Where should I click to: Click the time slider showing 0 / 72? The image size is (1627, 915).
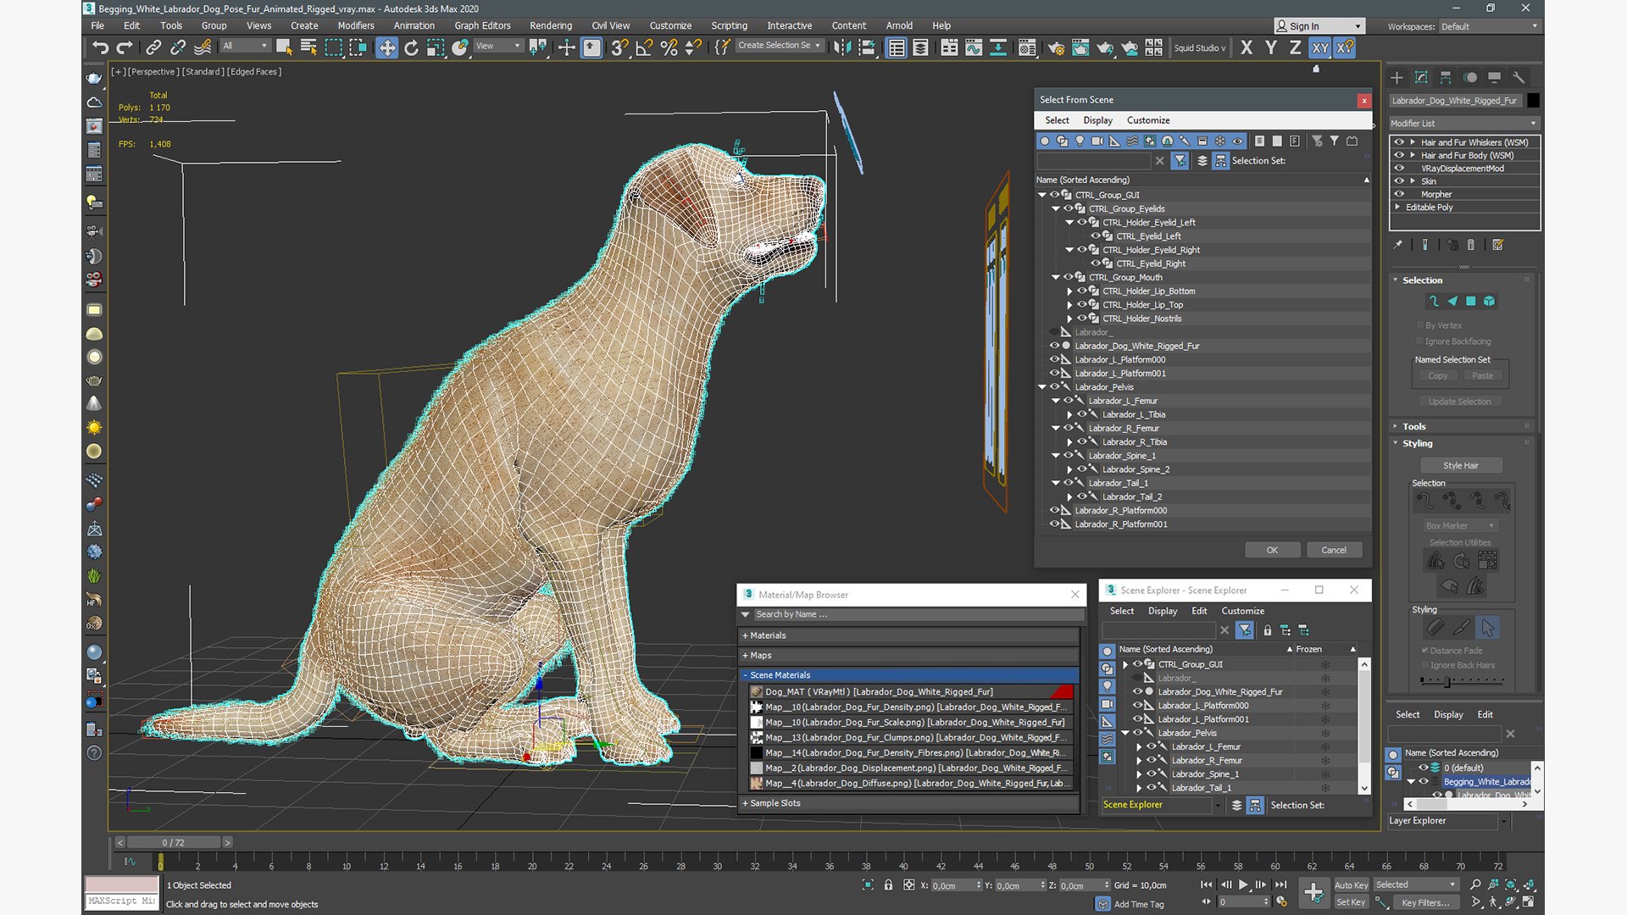pyautogui.click(x=173, y=842)
